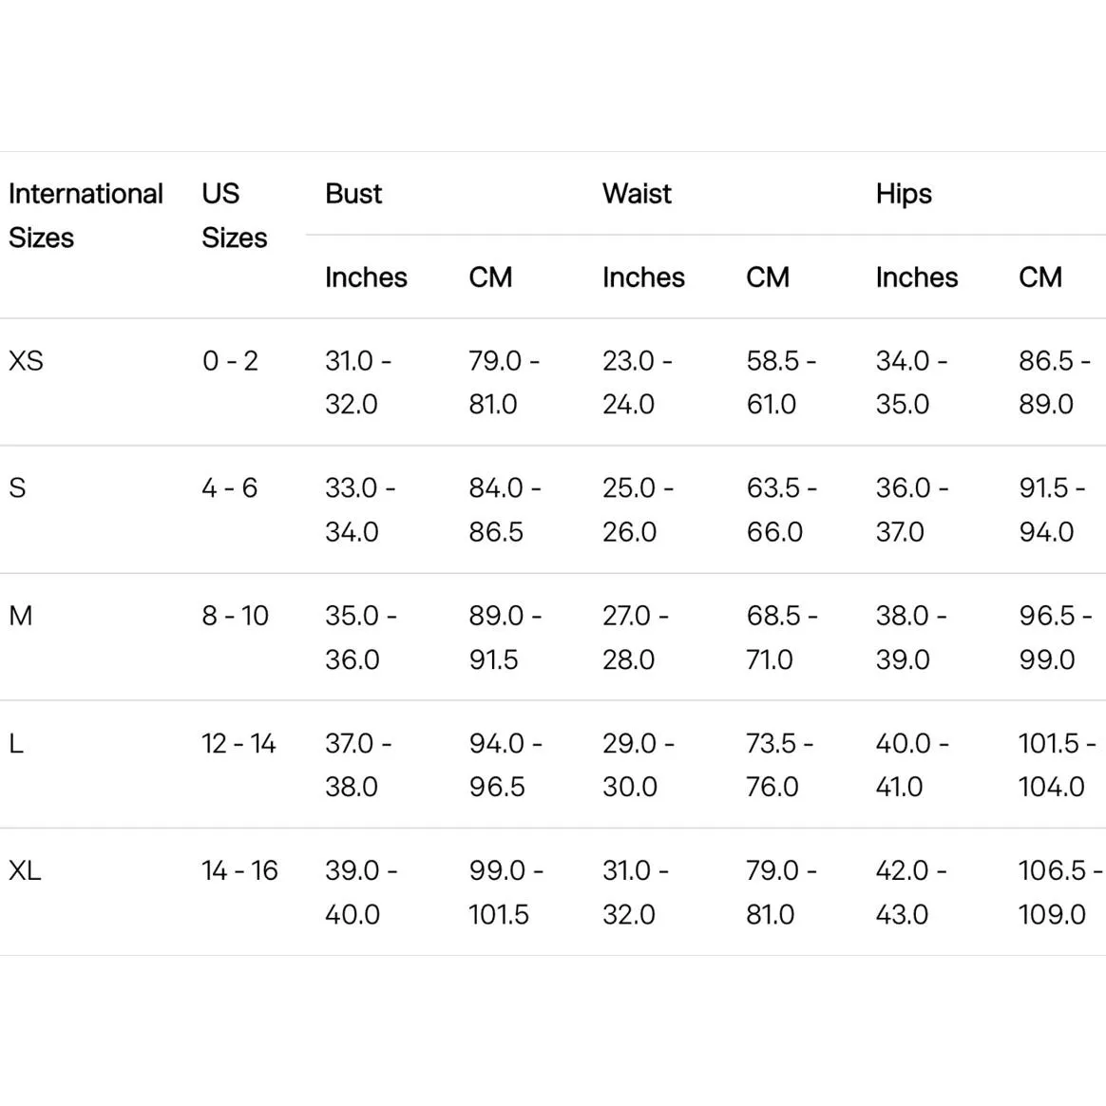Select the Waist group header
1106x1106 pixels.
point(637,194)
